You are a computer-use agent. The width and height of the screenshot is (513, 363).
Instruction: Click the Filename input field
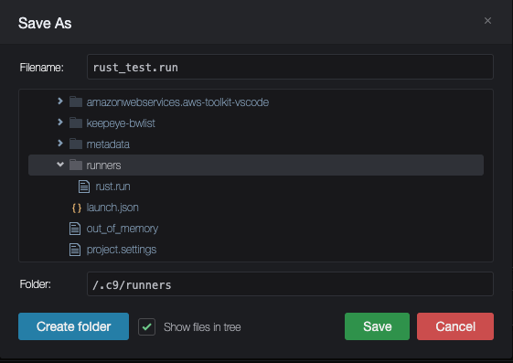click(290, 67)
